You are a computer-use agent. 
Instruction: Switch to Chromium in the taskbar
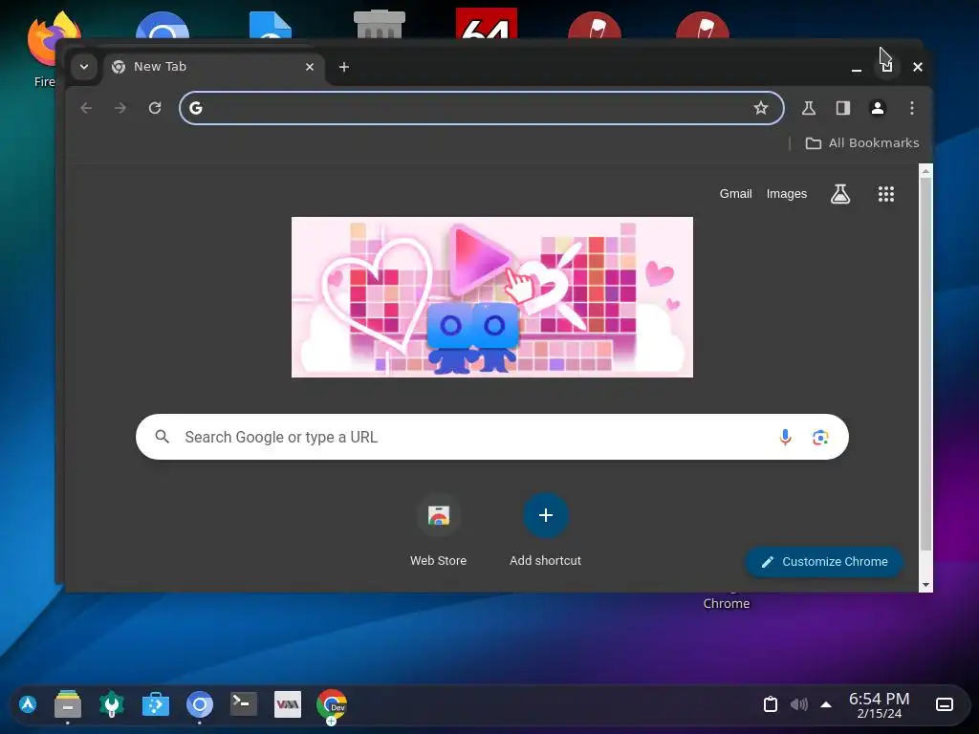click(x=200, y=704)
